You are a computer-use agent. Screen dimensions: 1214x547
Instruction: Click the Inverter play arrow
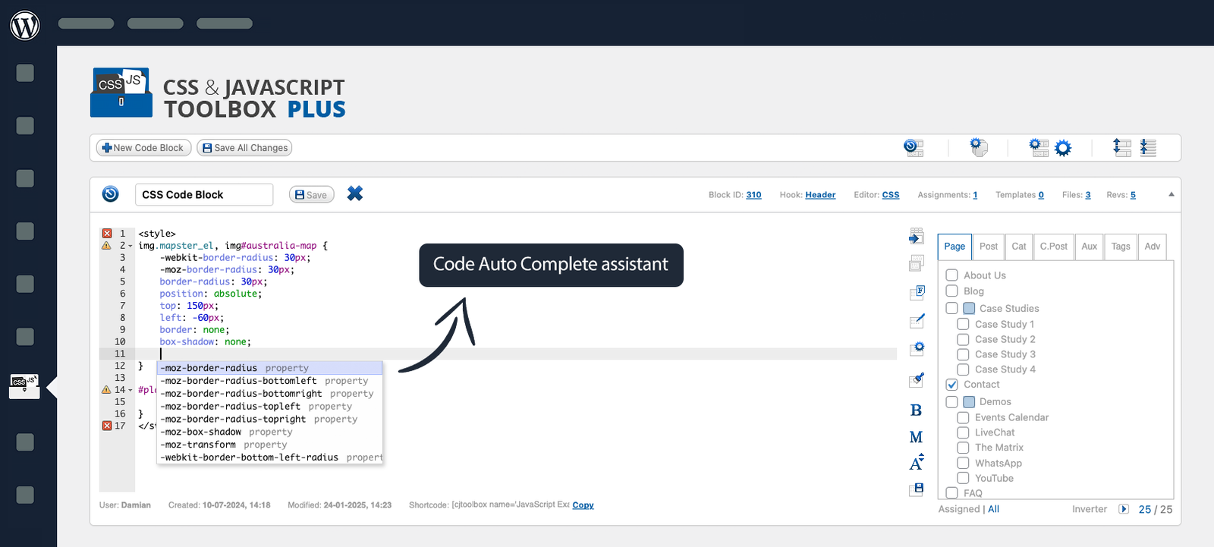[1124, 509]
